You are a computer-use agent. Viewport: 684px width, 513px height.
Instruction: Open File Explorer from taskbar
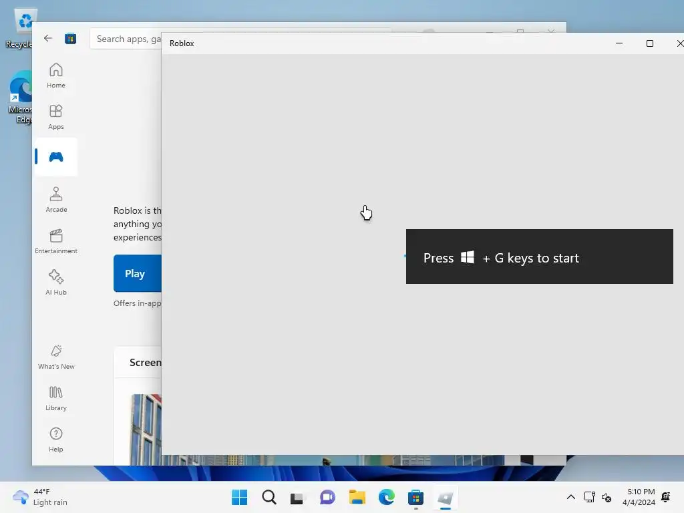click(357, 497)
